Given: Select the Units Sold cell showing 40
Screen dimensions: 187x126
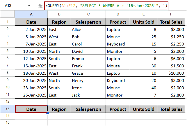Looking at the screenshot, I should pos(143,88).
